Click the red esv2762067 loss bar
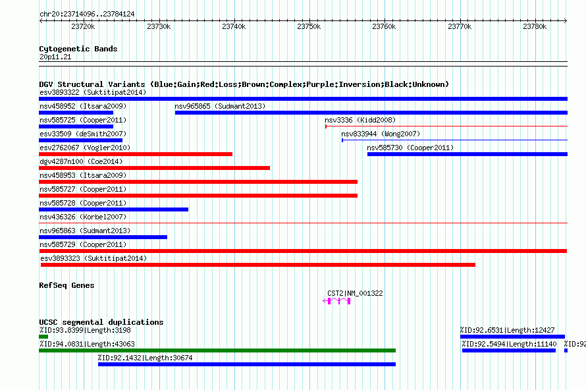Viewport: 586px width, 390px height. point(136,154)
